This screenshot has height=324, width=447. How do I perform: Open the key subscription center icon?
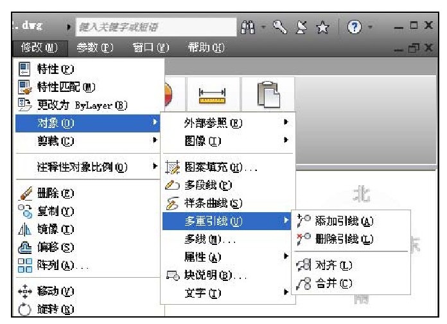tap(279, 28)
